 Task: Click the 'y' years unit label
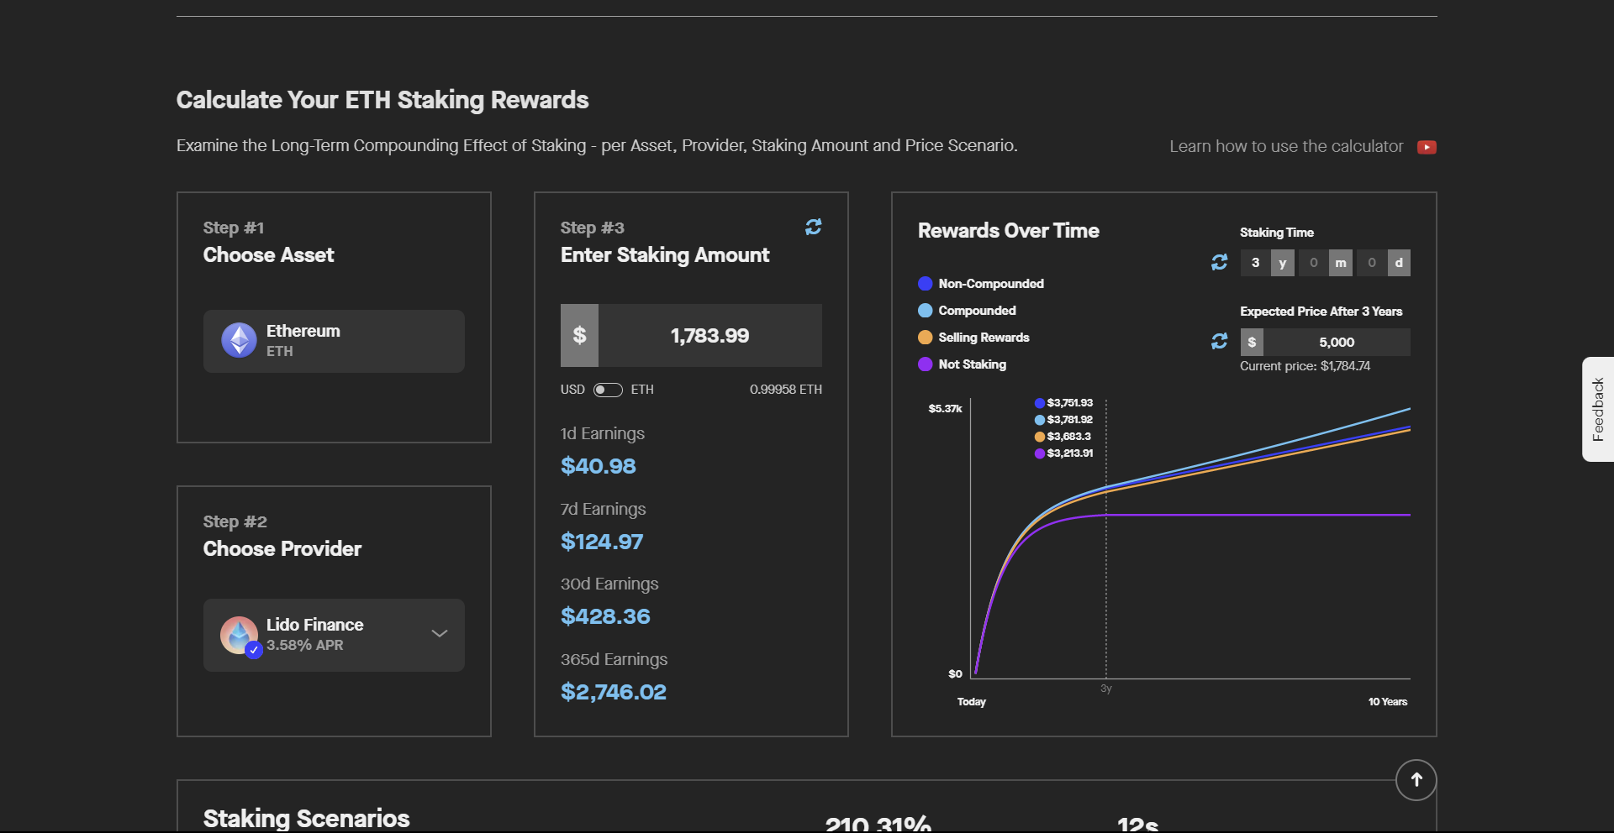(x=1283, y=263)
